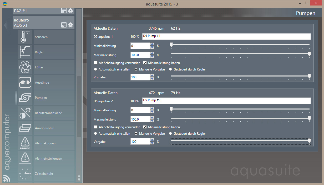Open the Lüfter fan icon

(x=25, y=67)
